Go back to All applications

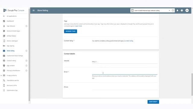pos(4,16)
